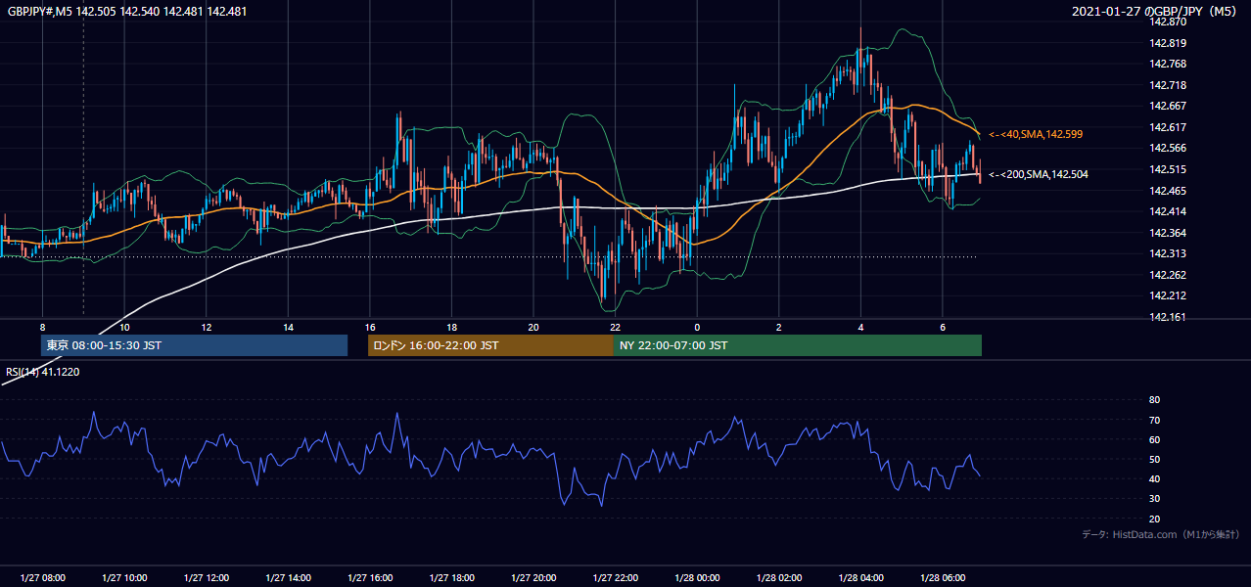Click the chart title '2021-01-27 のGBP/JPY (M5)'
The height and width of the screenshot is (587, 1251).
point(1154,11)
